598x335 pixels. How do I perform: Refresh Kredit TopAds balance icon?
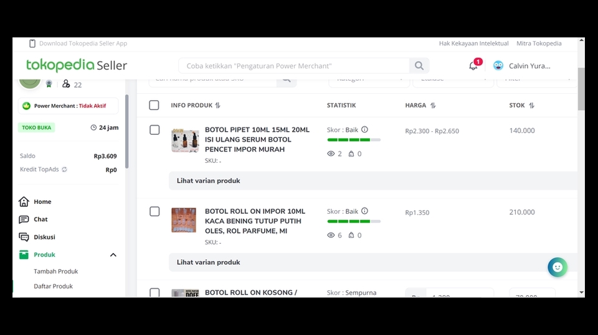[x=64, y=170]
